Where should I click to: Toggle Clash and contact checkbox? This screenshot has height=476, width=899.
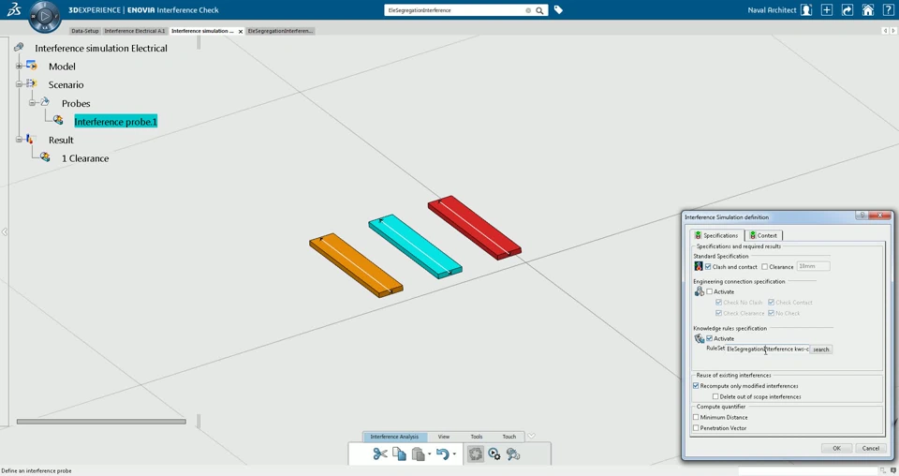708,267
